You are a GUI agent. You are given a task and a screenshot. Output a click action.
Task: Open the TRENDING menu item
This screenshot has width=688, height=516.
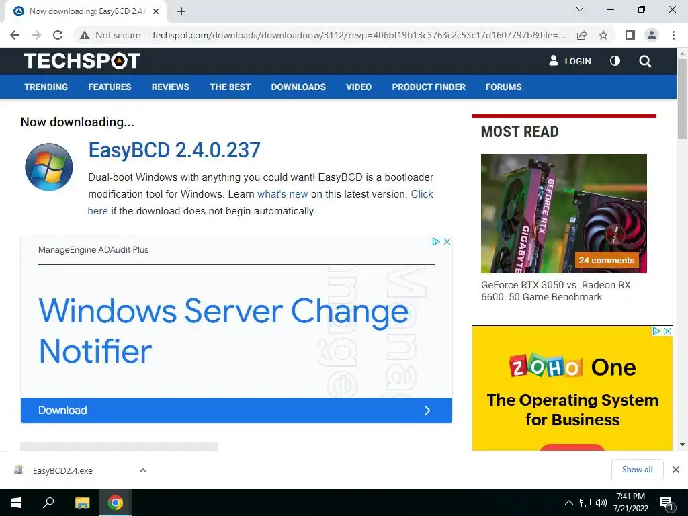[46, 87]
